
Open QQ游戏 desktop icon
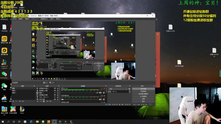coord(4,98)
